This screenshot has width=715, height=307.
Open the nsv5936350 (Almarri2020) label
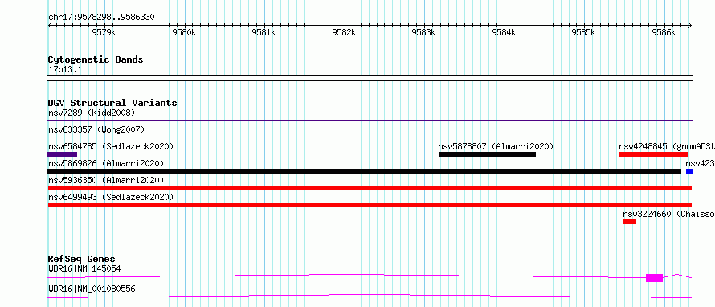pos(106,180)
